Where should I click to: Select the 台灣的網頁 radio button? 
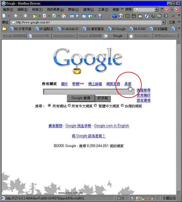click(122, 106)
